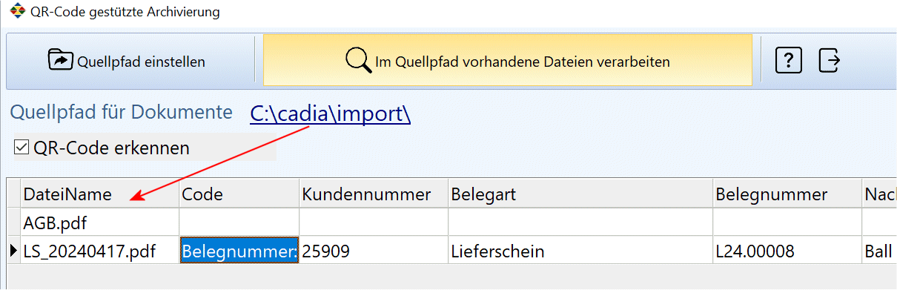This screenshot has width=897, height=290.
Task: Click the exit door arrow icon
Action: coord(829,61)
